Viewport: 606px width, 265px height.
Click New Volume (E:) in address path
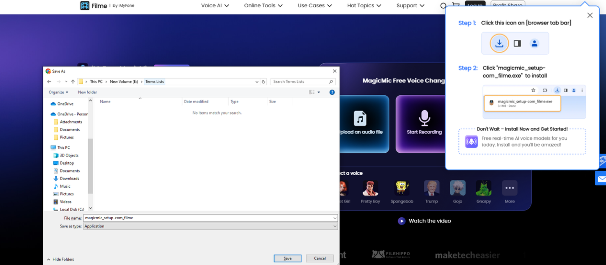coord(124,81)
